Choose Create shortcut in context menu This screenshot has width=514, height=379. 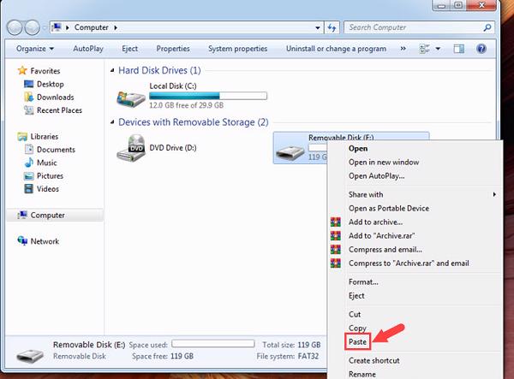click(374, 360)
